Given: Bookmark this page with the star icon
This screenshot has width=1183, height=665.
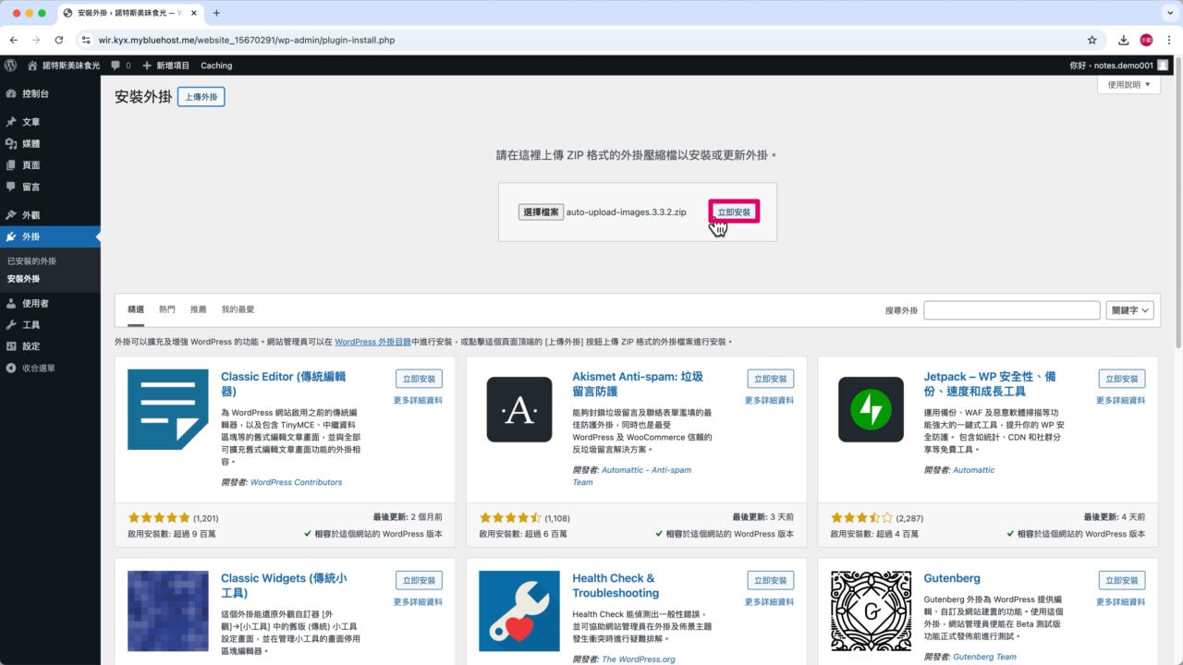Looking at the screenshot, I should tap(1092, 40).
